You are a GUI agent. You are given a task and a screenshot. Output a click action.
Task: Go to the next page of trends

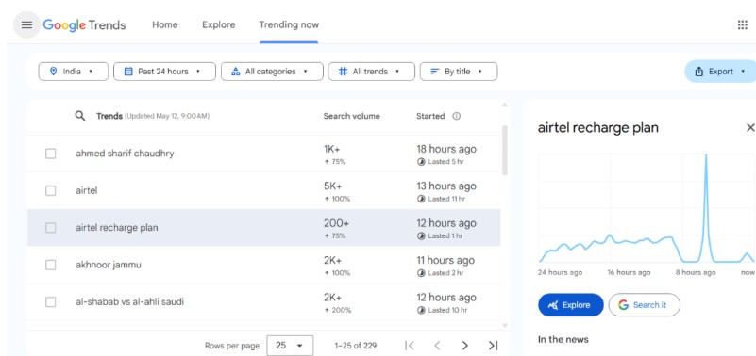[x=464, y=346]
